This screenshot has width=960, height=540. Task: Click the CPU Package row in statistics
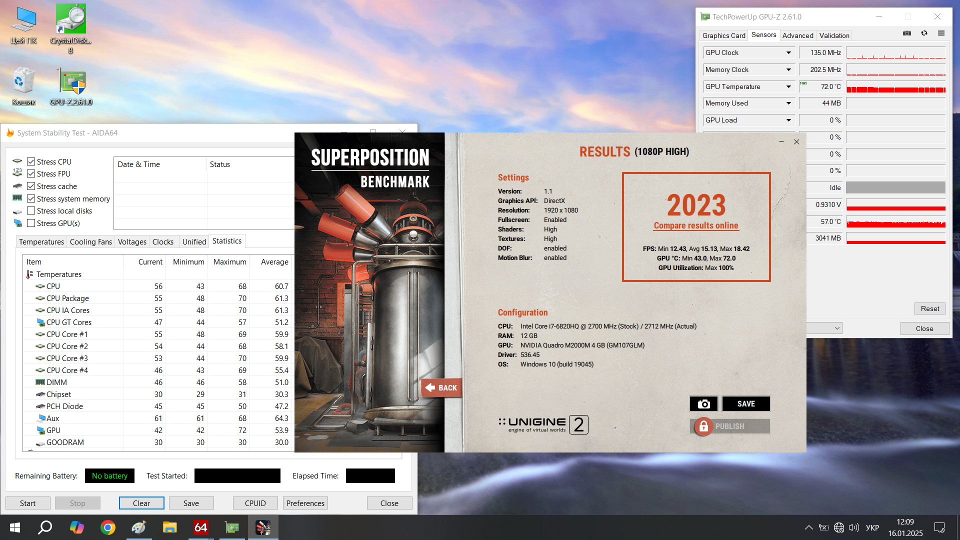click(x=158, y=298)
